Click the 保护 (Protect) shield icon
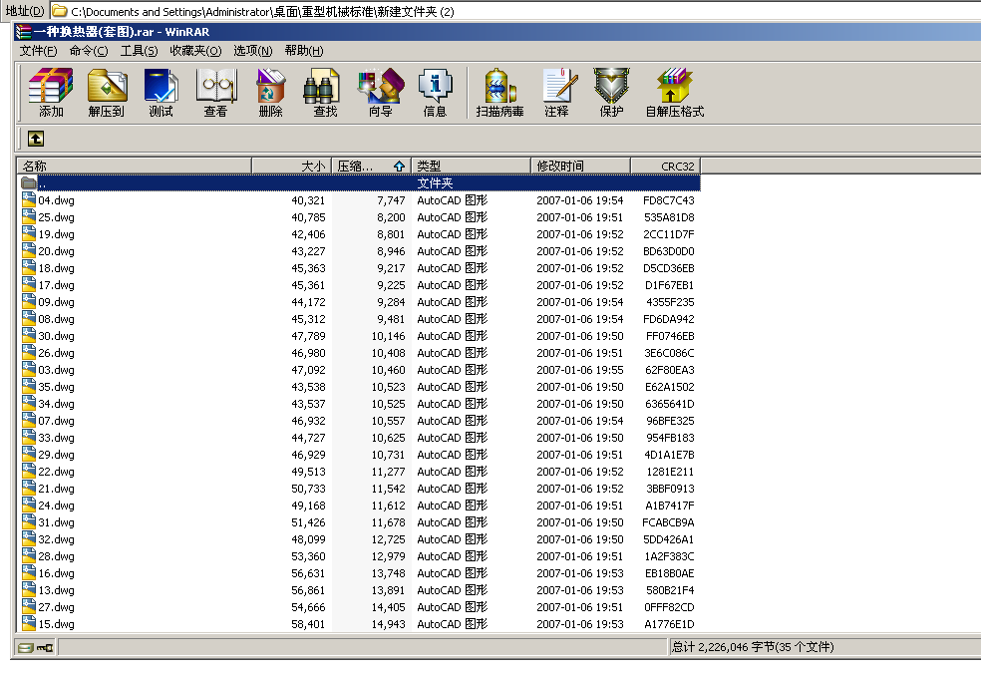Viewport: 981px width, 676px height. tap(611, 86)
